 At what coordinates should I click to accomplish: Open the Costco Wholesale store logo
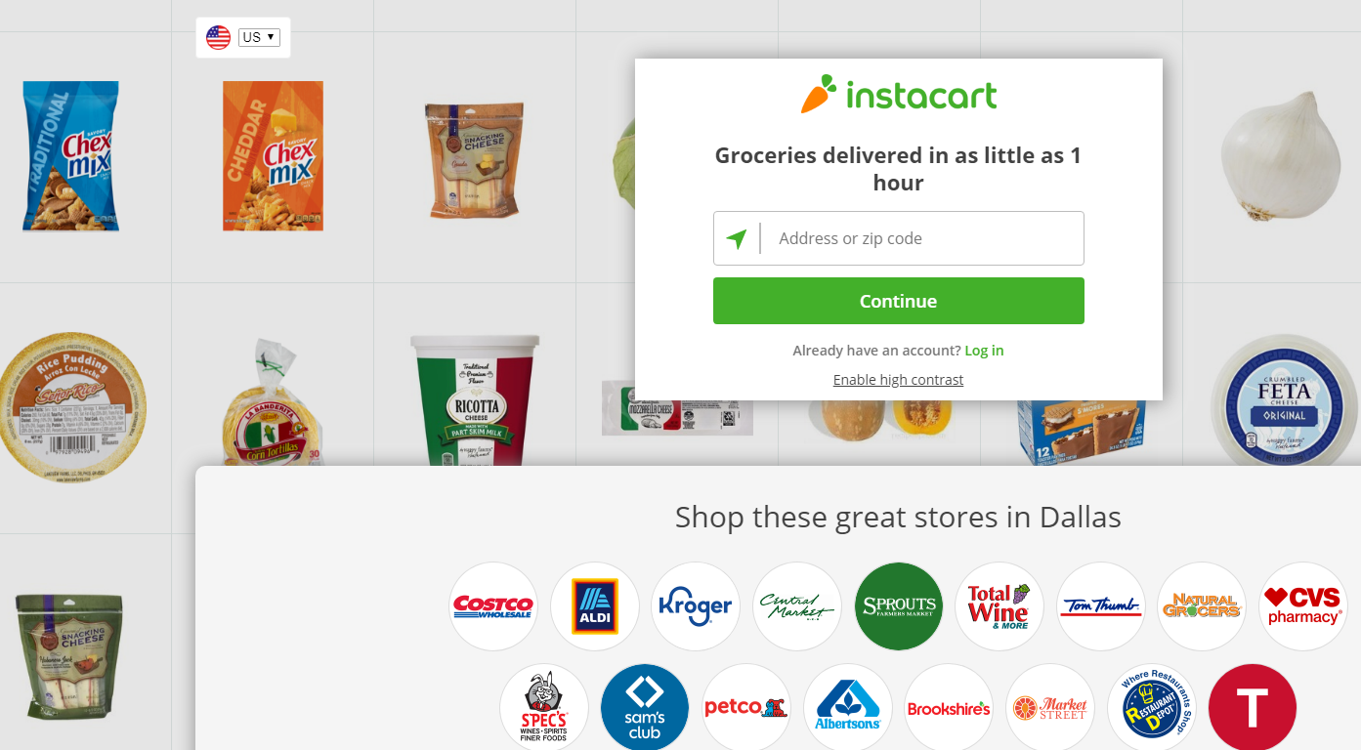click(493, 606)
